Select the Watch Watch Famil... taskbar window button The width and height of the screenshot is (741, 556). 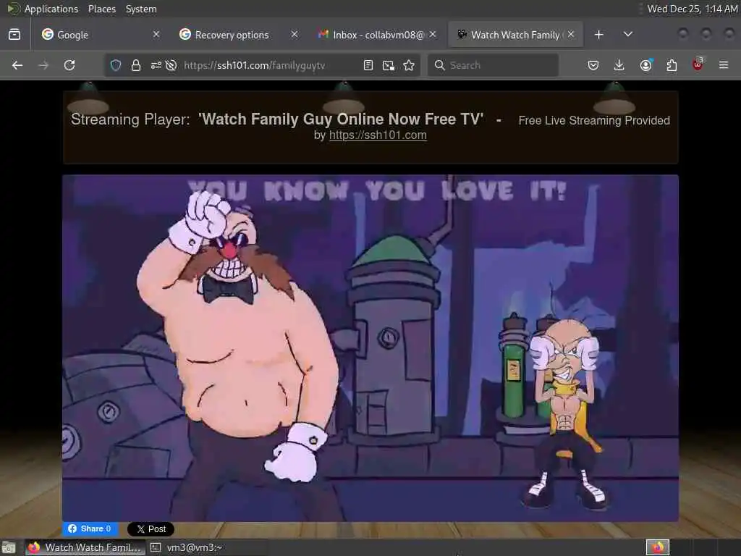pos(84,547)
